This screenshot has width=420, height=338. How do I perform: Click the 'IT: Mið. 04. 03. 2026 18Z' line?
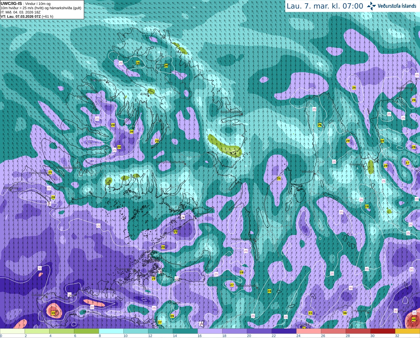tap(21, 12)
